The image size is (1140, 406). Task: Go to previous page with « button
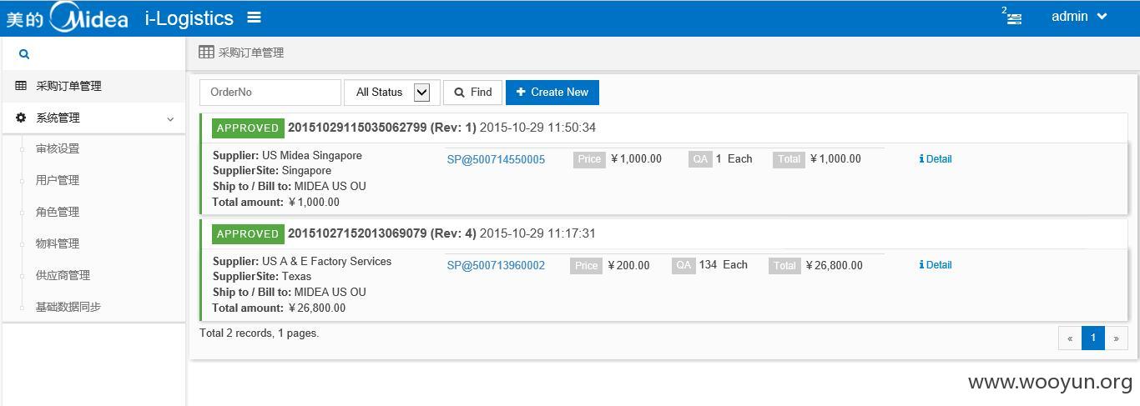click(1070, 338)
